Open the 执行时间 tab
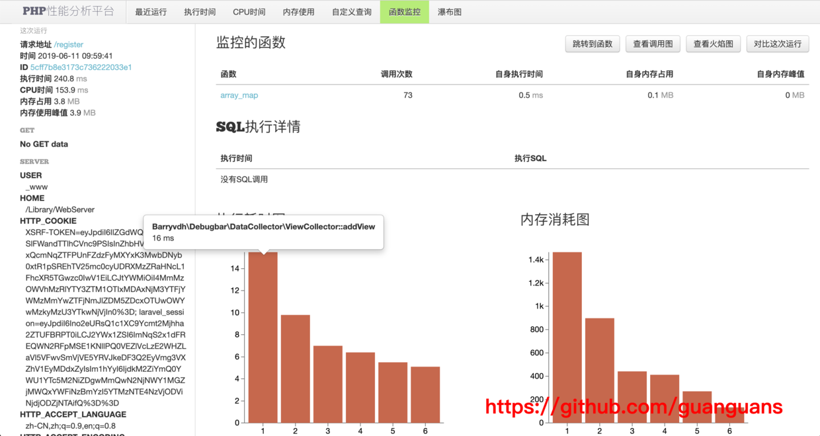This screenshot has width=820, height=436. coord(200,11)
